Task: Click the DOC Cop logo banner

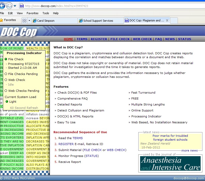Action: (20, 31)
